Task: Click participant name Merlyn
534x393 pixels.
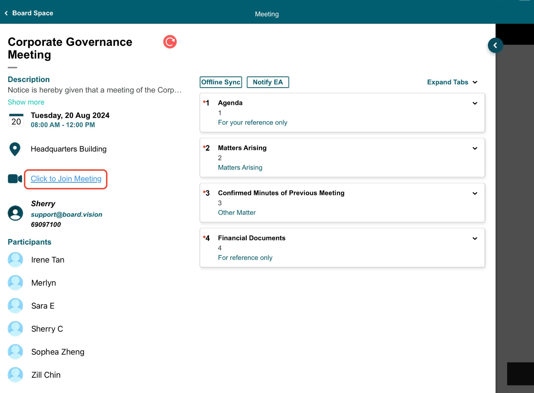Action: [44, 283]
